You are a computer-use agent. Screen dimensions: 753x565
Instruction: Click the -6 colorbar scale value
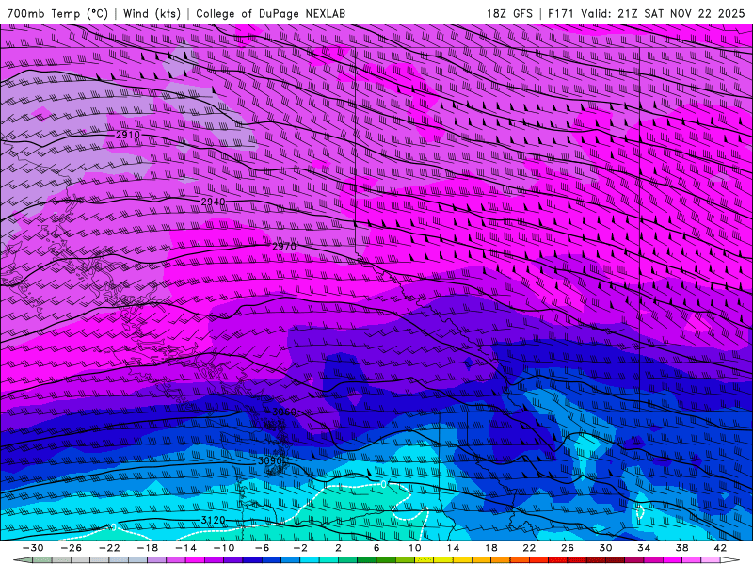[x=262, y=548]
